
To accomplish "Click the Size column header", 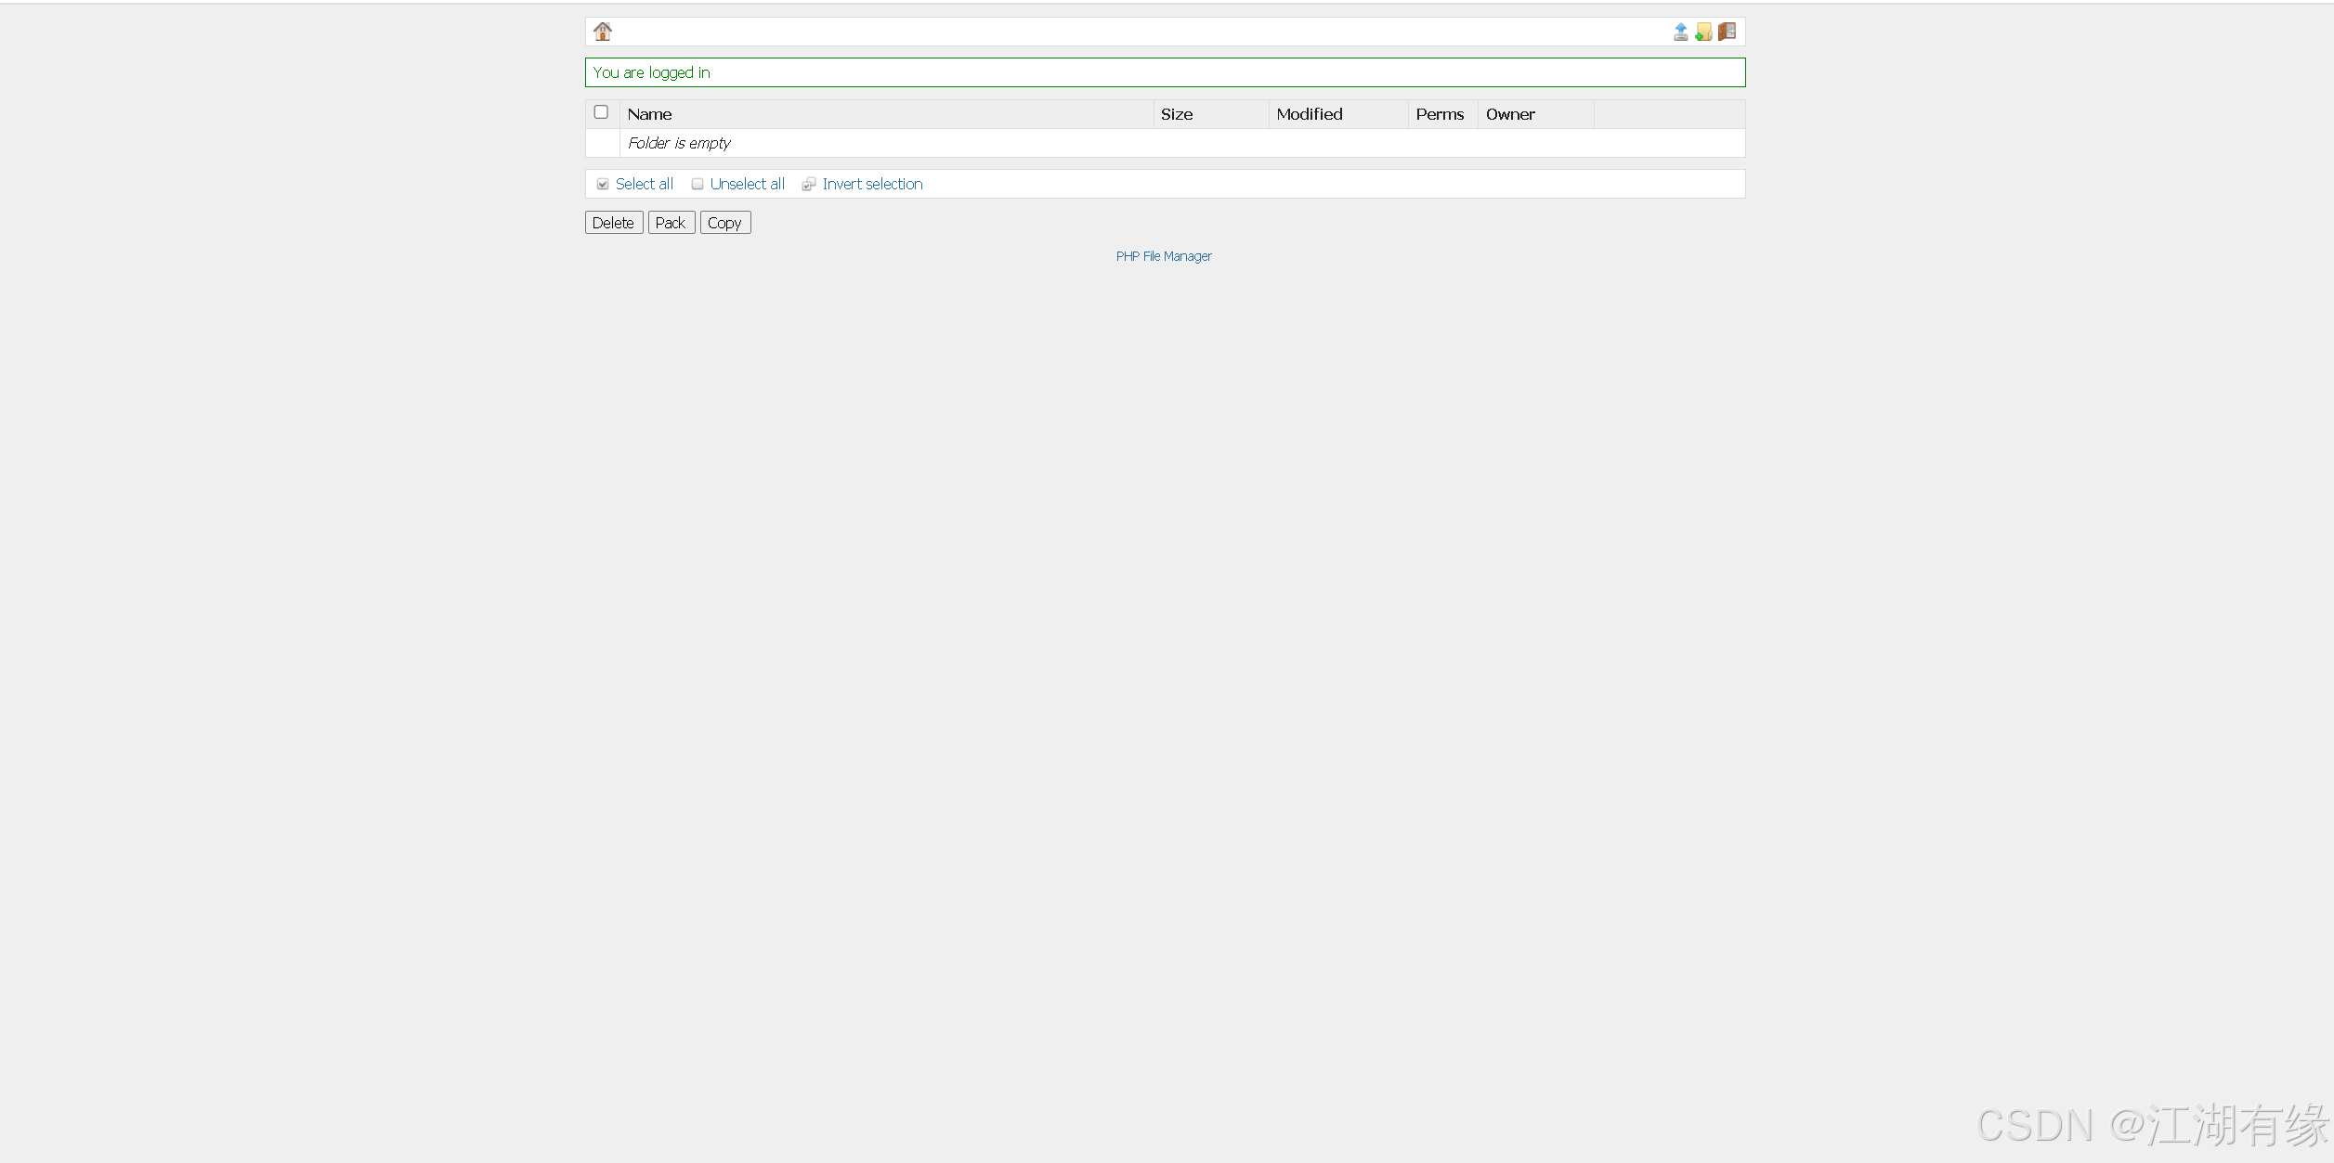I will [x=1176, y=114].
